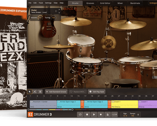The width and height of the screenshot is (157, 126).
Task: Click Add Standard Groove button
Action: pos(56,92)
